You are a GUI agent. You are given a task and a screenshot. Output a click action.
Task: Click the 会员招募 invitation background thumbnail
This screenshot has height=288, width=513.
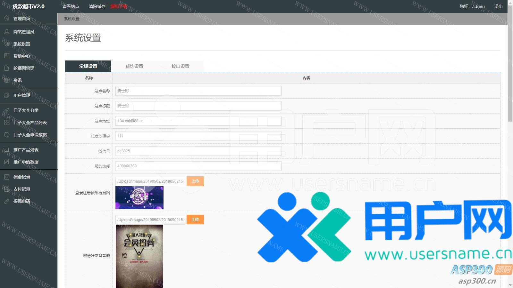click(139, 256)
